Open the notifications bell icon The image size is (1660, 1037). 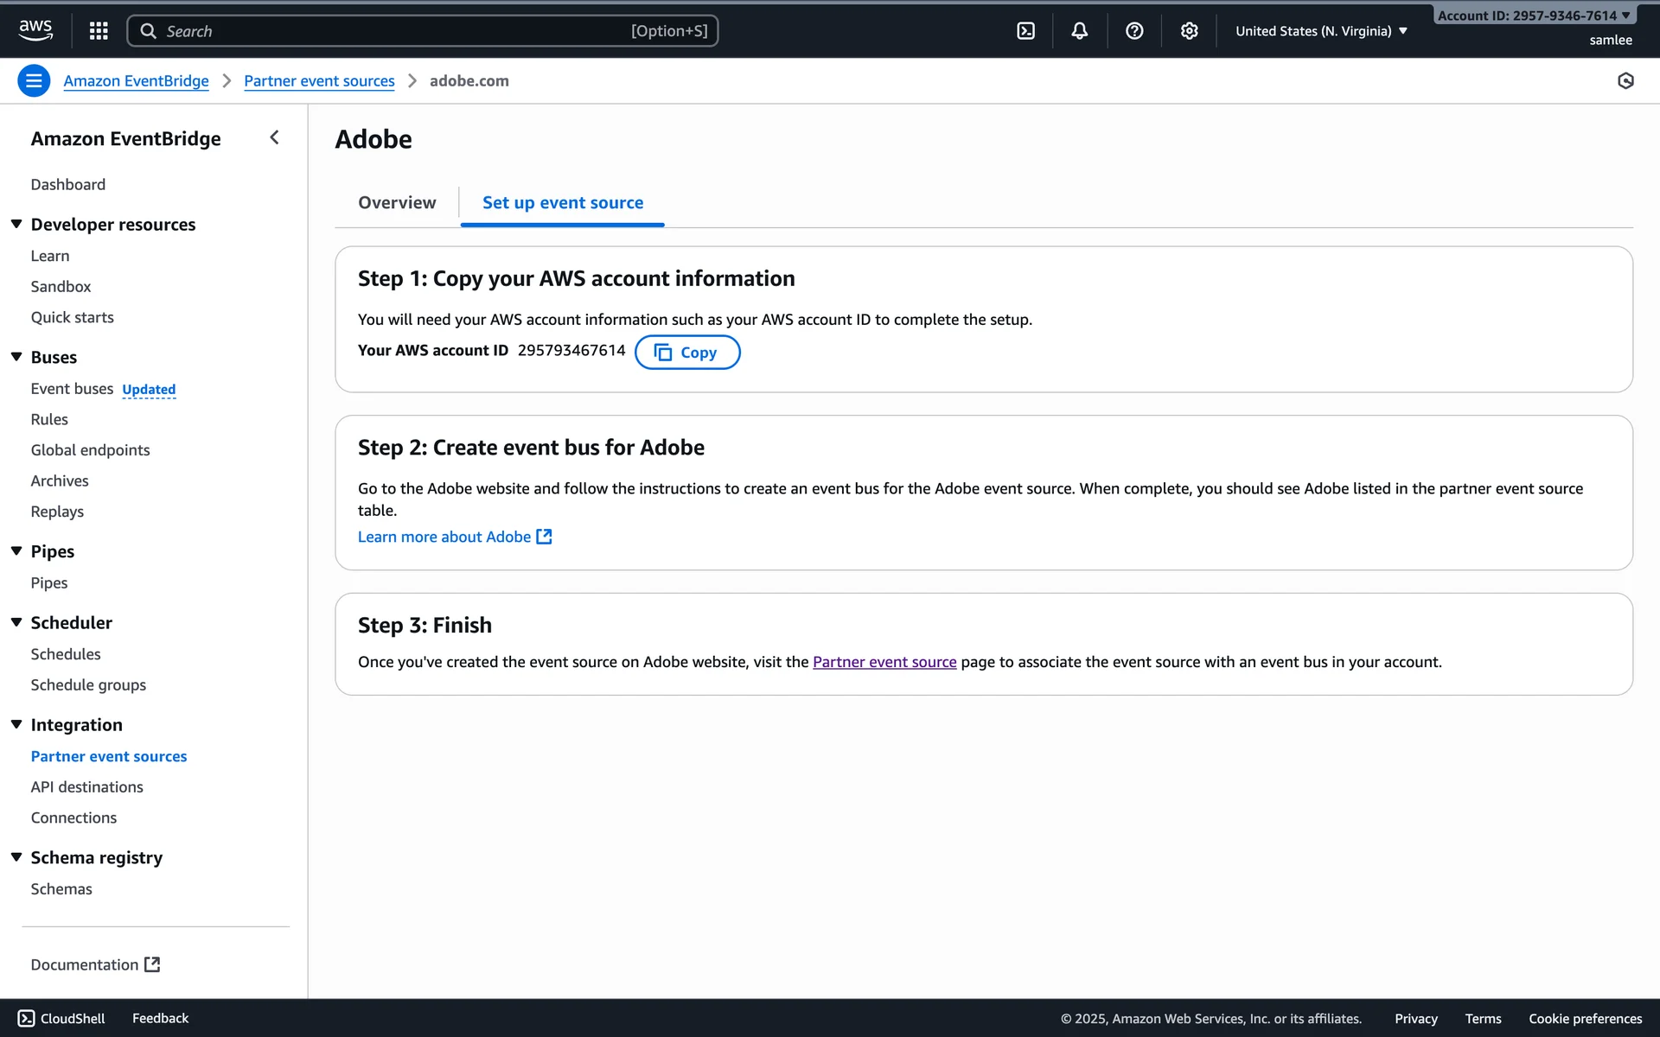click(x=1079, y=31)
